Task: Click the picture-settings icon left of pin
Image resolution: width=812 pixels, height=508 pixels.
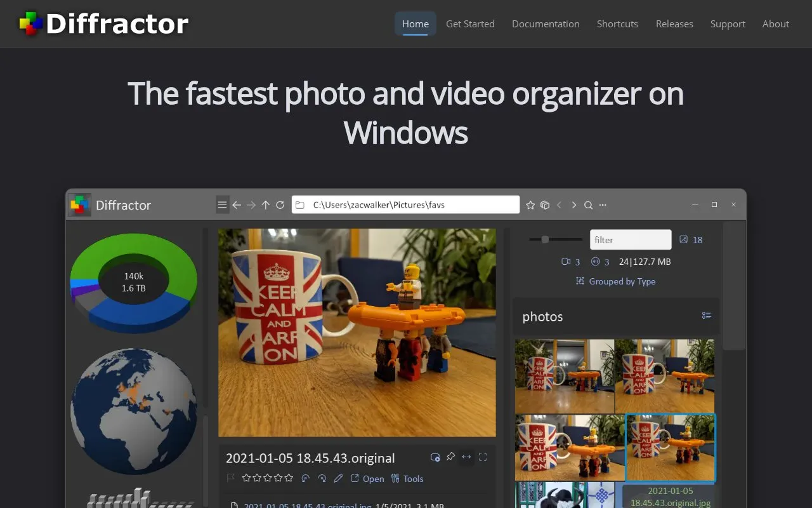Action: click(435, 457)
